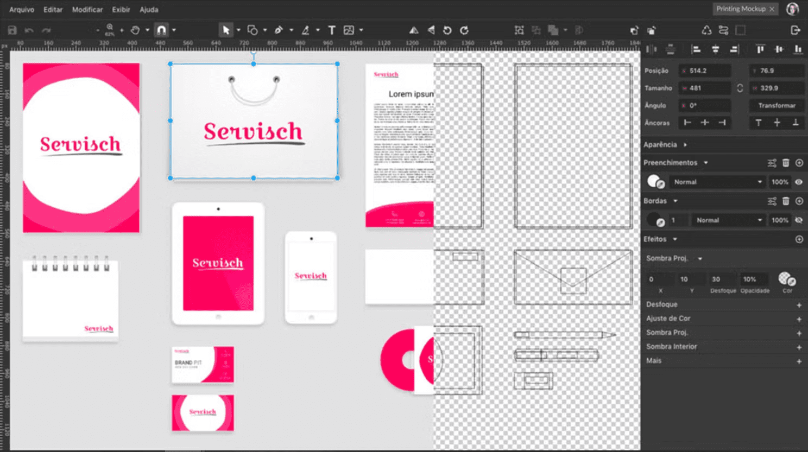Screen dimensions: 808x452
Task: Align objects to the left edge
Action: click(696, 49)
